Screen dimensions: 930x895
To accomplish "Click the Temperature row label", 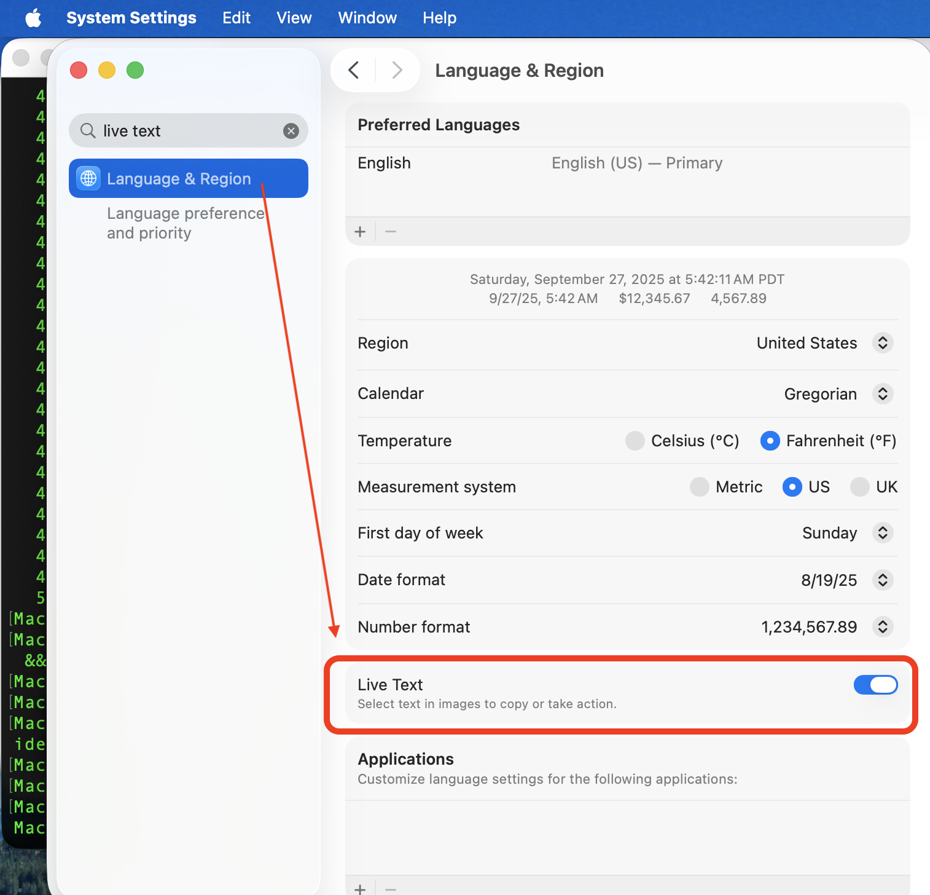I will pyautogui.click(x=405, y=441).
